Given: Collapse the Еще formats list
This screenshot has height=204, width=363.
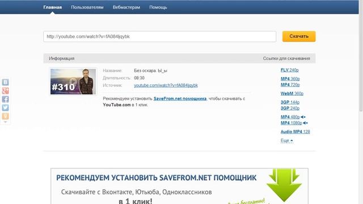Looking at the screenshot, I should (x=286, y=141).
